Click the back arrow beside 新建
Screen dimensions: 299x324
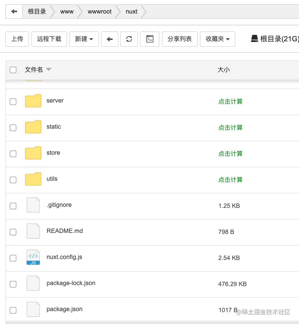(109, 39)
